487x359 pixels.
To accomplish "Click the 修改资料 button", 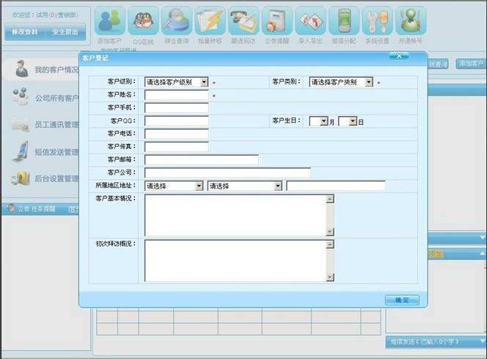I will tap(25, 32).
